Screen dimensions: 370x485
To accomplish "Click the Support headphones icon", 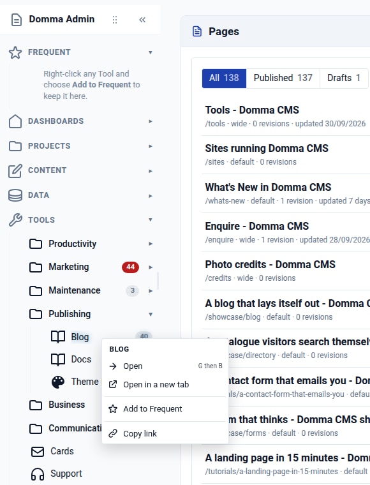I will point(38,474).
